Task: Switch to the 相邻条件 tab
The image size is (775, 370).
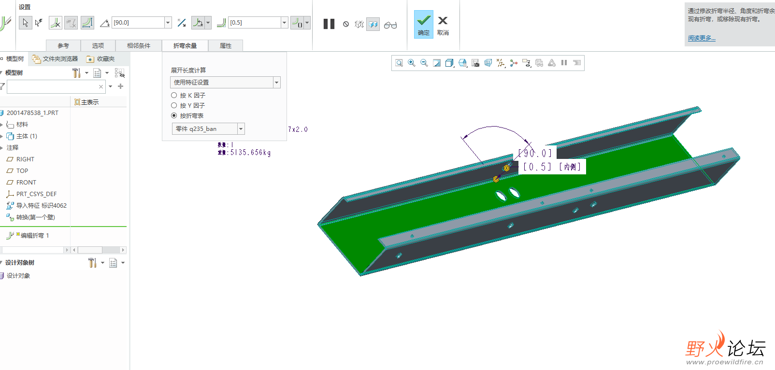Action: tap(138, 45)
